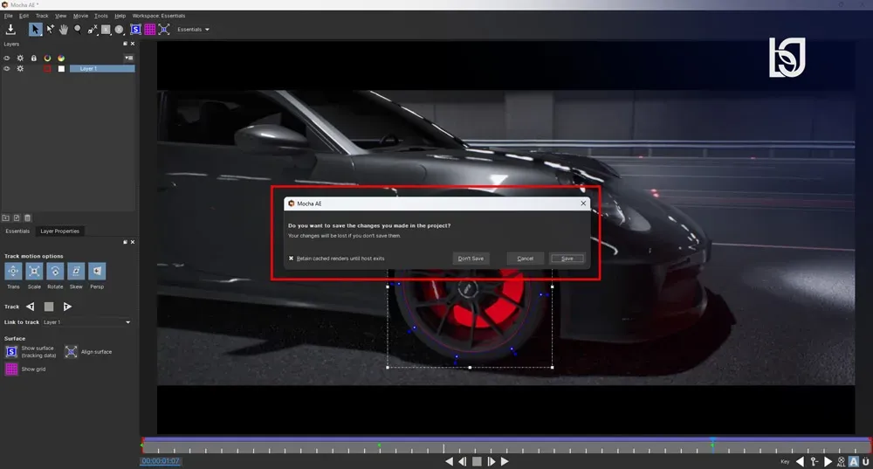Viewport: 873px width, 469px height.
Task: Open the File menu
Action: pyautogui.click(x=9, y=16)
